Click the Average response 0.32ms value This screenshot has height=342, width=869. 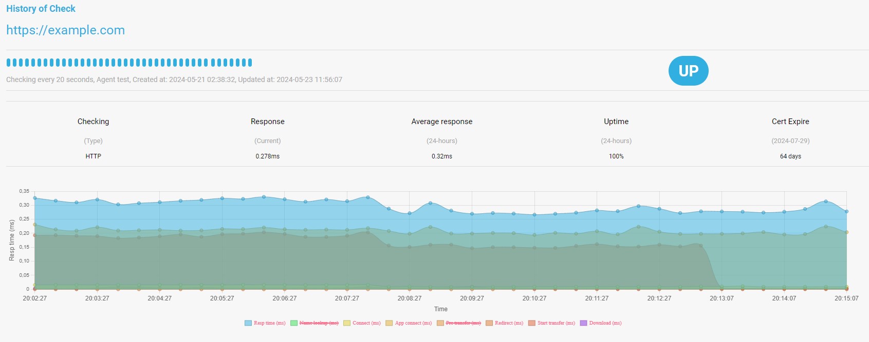pyautogui.click(x=442, y=156)
